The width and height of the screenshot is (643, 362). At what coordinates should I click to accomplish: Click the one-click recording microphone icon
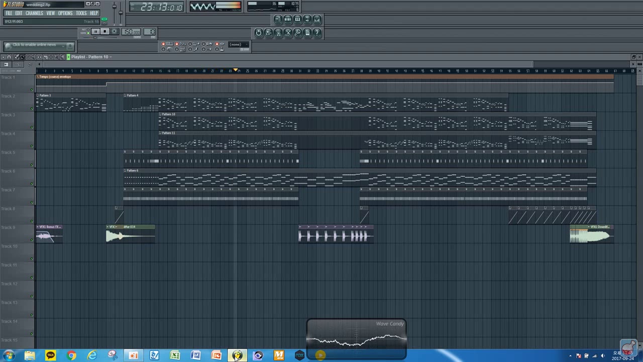tap(297, 33)
